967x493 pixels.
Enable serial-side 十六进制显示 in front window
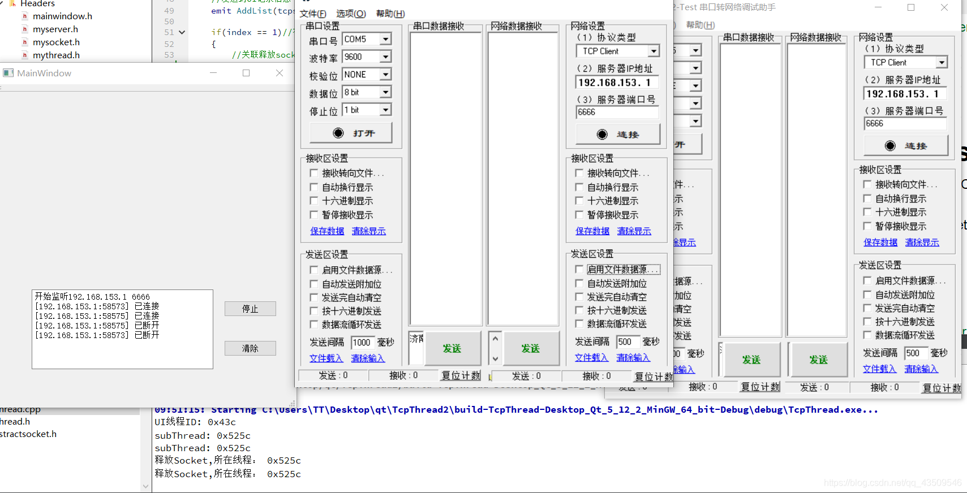click(x=314, y=201)
